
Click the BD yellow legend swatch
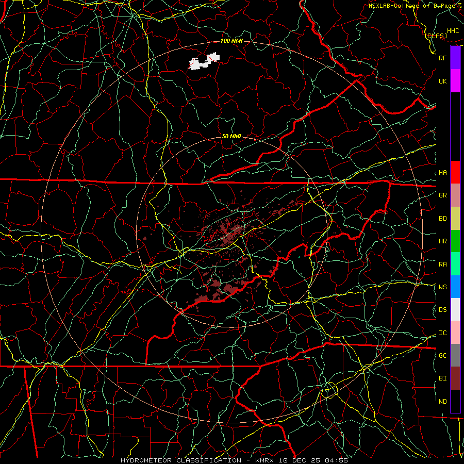click(x=455, y=219)
